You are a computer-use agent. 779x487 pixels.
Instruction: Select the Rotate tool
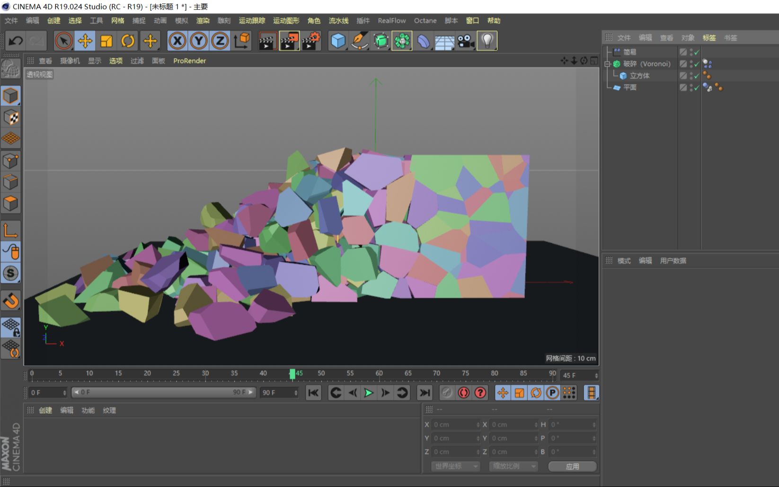[128, 41]
